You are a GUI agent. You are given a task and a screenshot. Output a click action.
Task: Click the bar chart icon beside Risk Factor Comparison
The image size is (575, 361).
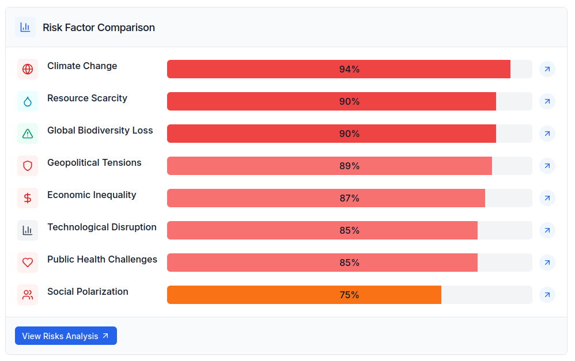(x=25, y=27)
